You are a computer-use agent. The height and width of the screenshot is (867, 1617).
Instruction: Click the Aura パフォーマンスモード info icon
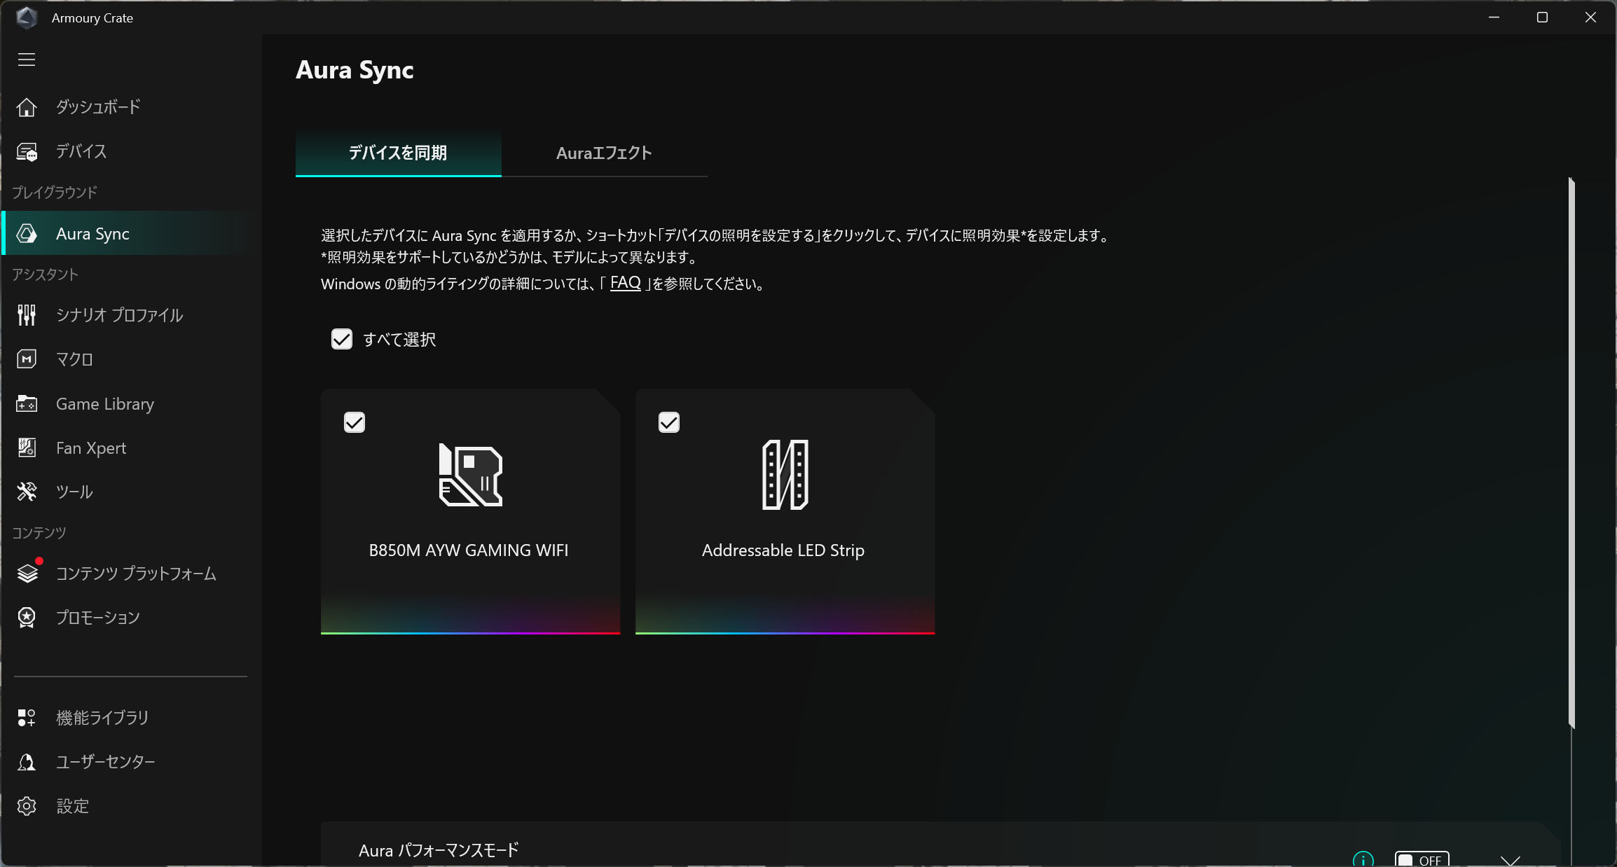tap(1363, 859)
